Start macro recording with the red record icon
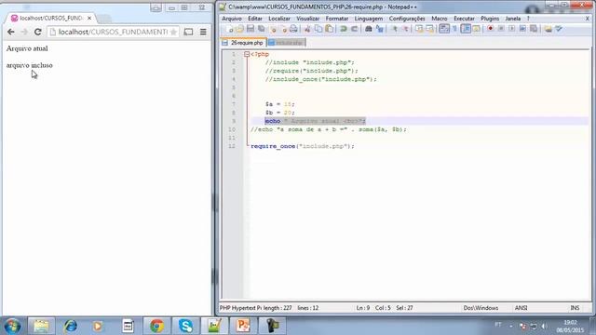Image resolution: width=596 pixels, height=335 pixels. pyautogui.click(x=491, y=29)
